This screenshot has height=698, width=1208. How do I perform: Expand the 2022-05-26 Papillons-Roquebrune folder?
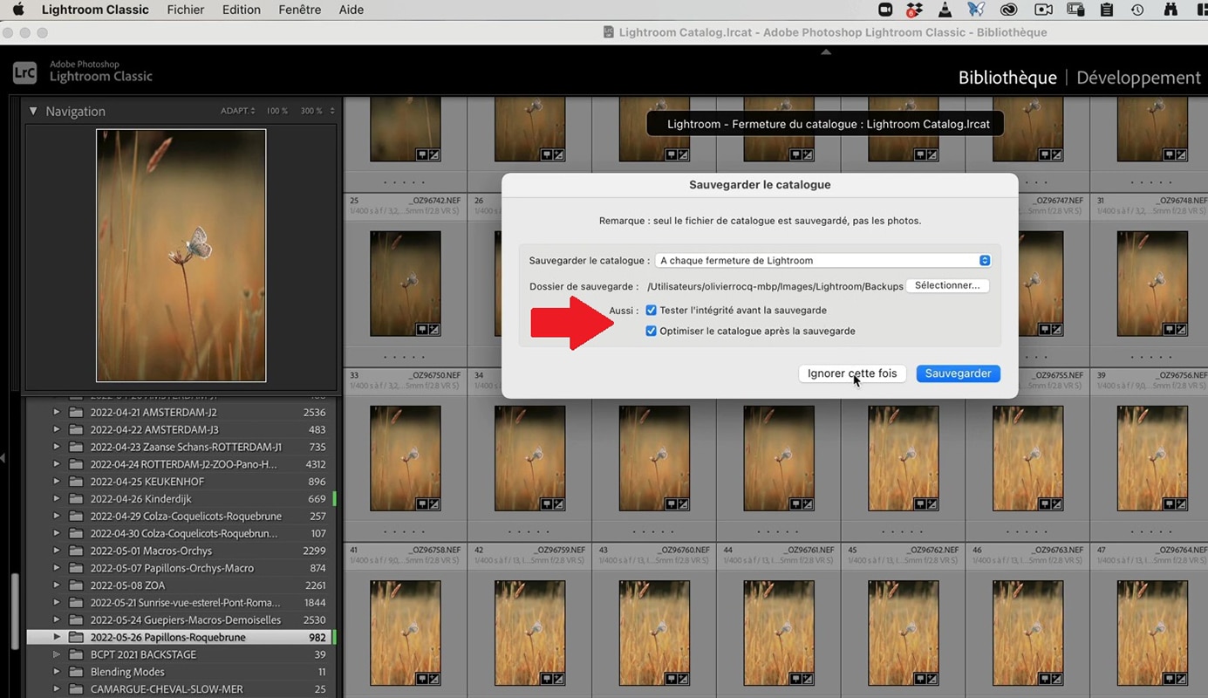tap(57, 638)
